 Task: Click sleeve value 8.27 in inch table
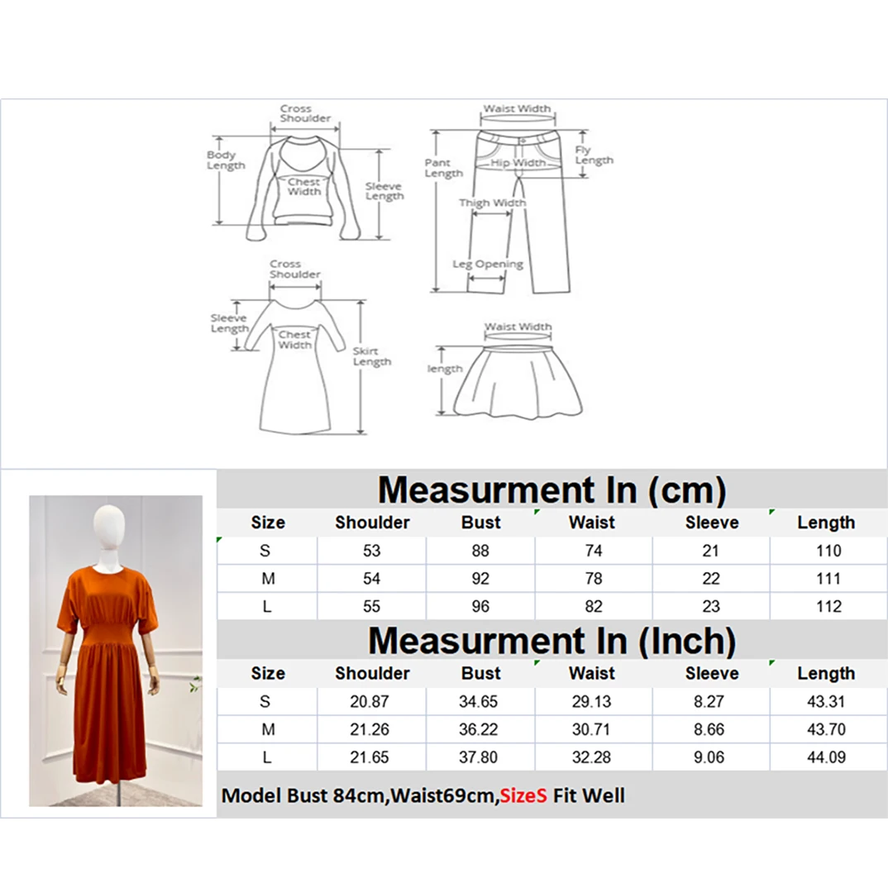(x=709, y=701)
